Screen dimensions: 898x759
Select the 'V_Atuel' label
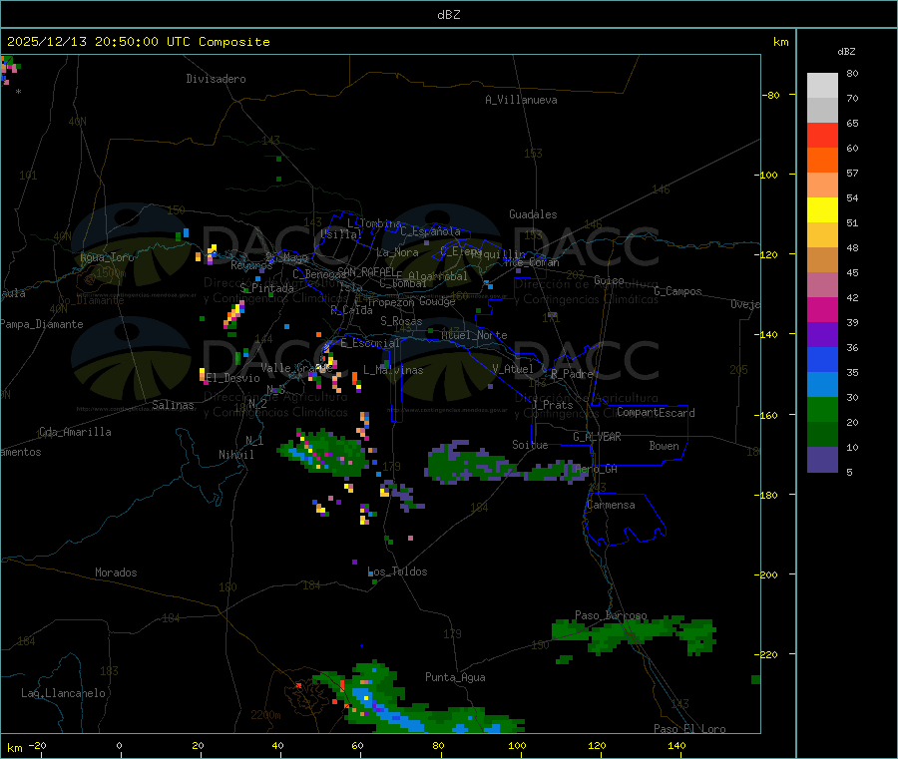click(x=513, y=369)
